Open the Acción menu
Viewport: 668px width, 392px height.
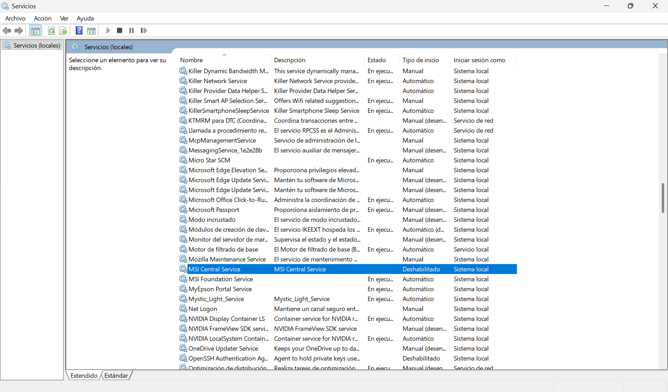pyautogui.click(x=42, y=18)
